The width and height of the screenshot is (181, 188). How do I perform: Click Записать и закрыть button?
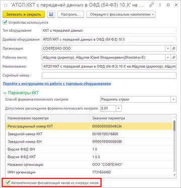click(24, 14)
